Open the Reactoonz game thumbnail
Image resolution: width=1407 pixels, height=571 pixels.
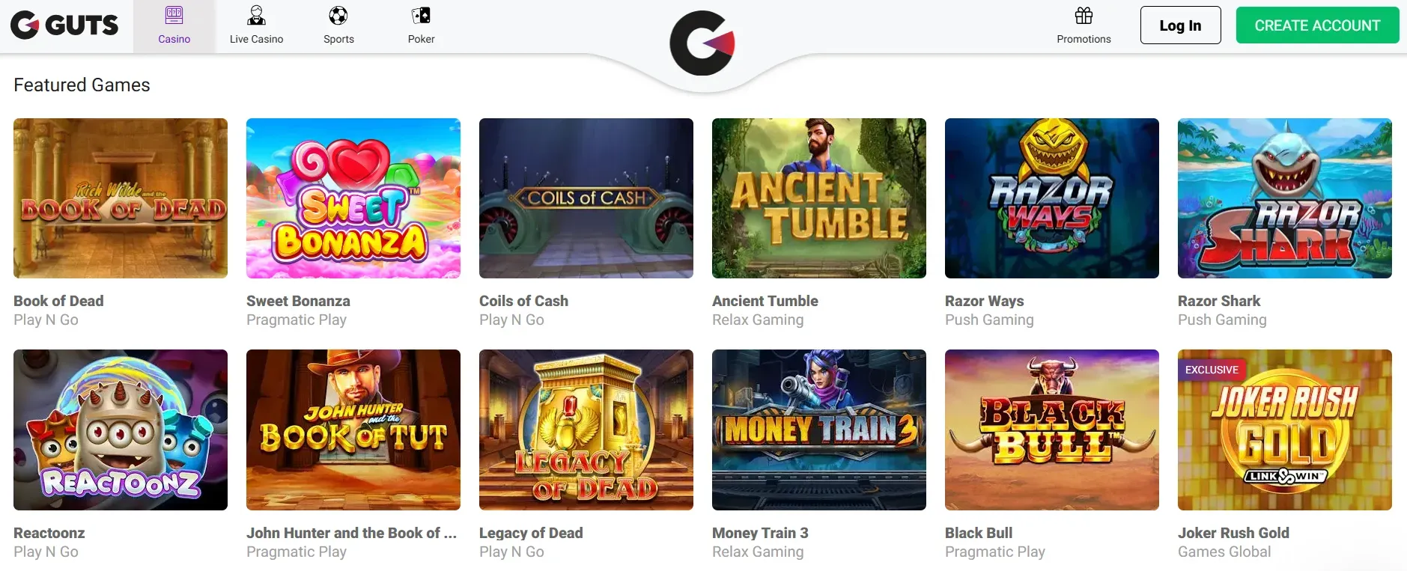pos(121,430)
